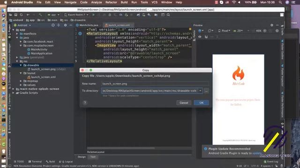
Task: Click the Wi-Fi icon in the menu bar
Action: (234, 2)
